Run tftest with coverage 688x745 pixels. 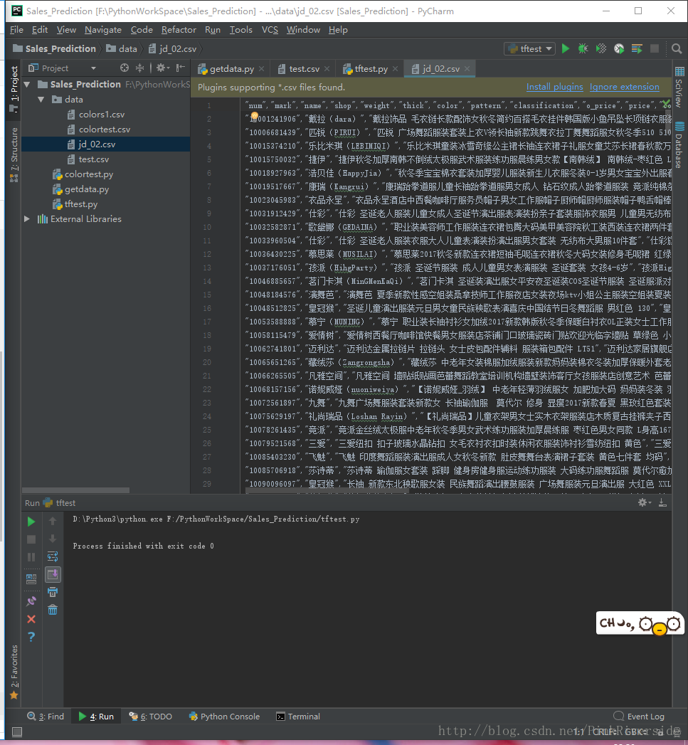pyautogui.click(x=601, y=48)
